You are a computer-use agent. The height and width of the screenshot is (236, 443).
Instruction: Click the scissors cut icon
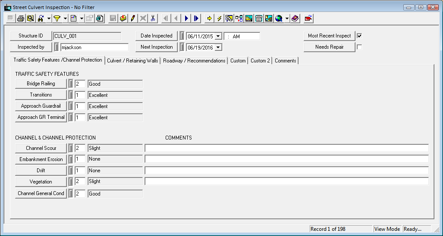(153, 19)
